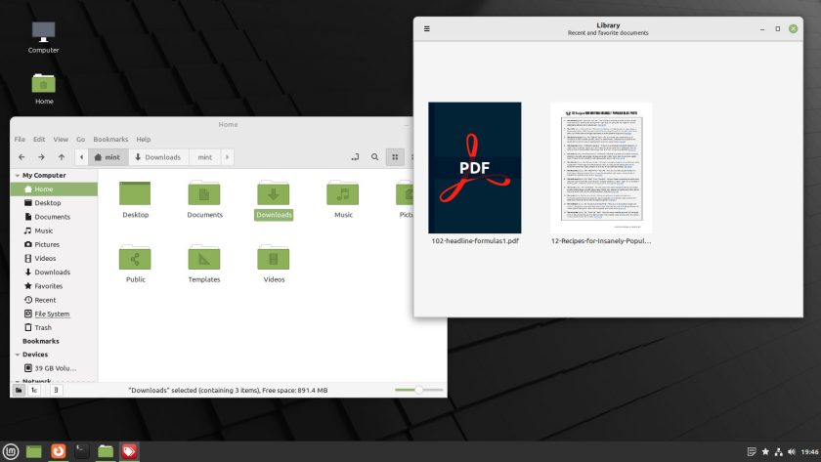This screenshot has width=821, height=462.
Task: Open the View menu in the file manager
Action: (x=61, y=139)
